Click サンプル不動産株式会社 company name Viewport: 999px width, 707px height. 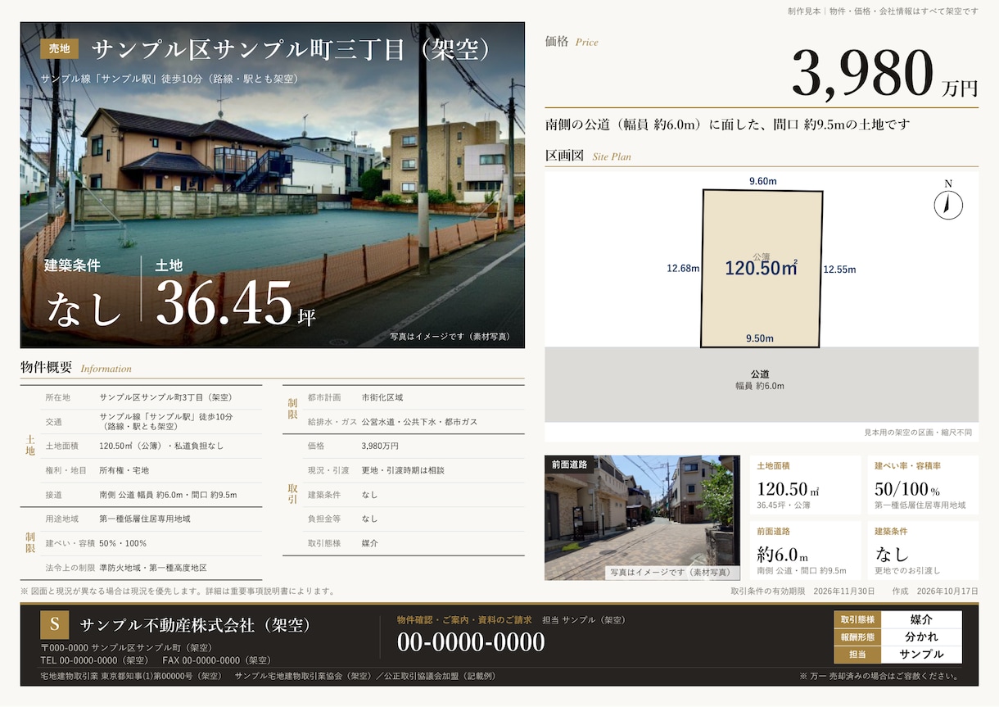click(x=197, y=625)
